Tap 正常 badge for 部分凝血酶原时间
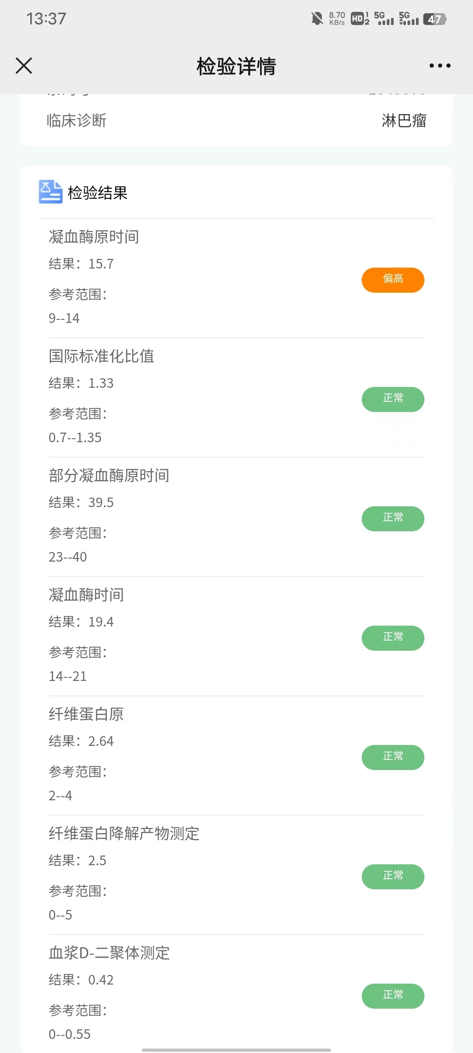Viewport: 473px width, 1053px height. coord(392,519)
